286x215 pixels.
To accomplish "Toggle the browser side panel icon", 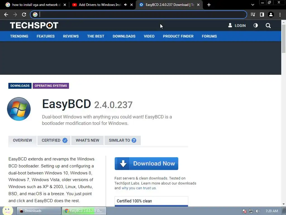I will (x=262, y=15).
